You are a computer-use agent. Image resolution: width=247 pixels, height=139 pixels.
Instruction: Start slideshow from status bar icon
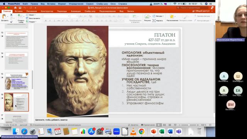(175, 125)
